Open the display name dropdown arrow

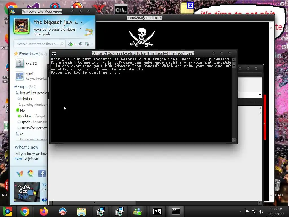82,23
